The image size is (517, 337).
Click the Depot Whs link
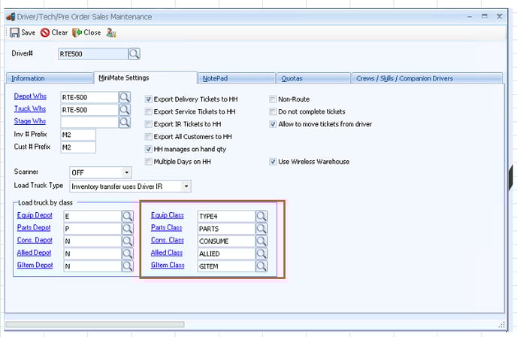[x=30, y=96]
